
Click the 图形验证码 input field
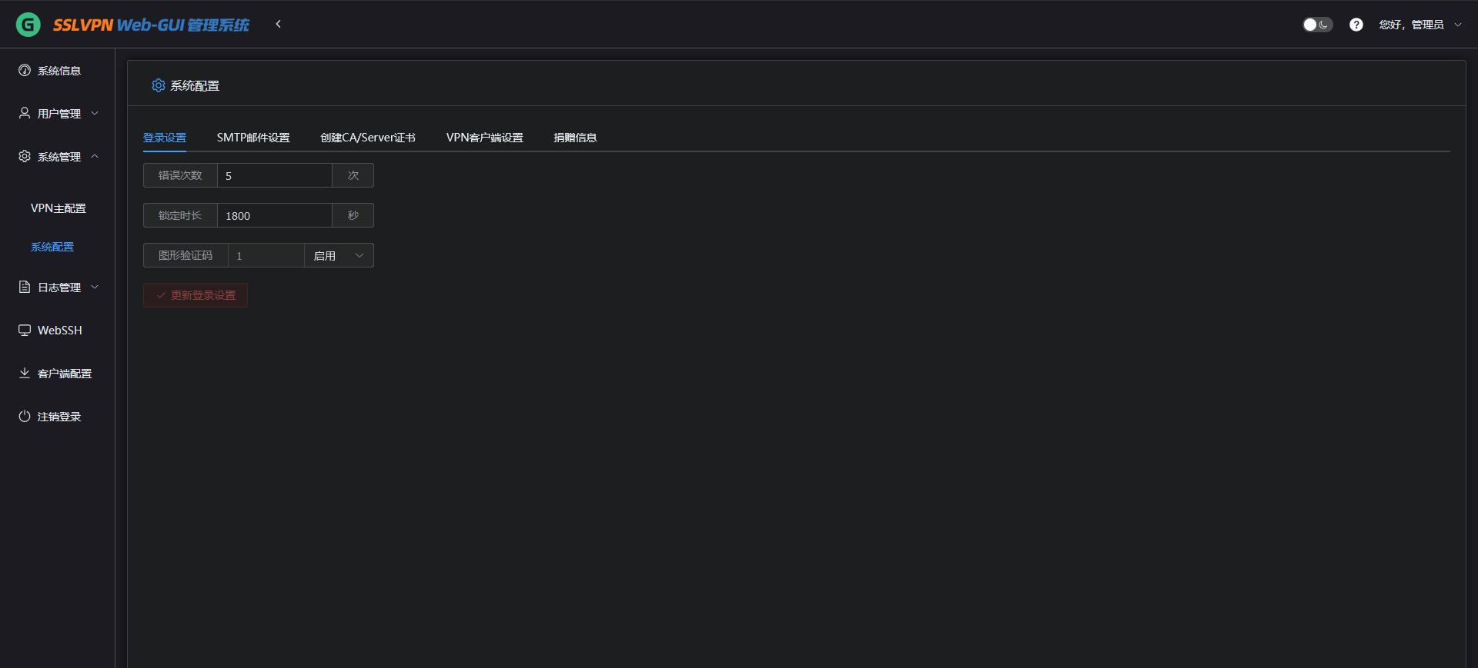(x=266, y=255)
